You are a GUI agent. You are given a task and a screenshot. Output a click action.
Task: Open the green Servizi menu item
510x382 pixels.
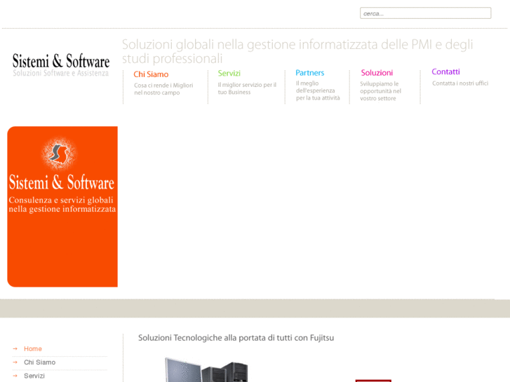229,73
